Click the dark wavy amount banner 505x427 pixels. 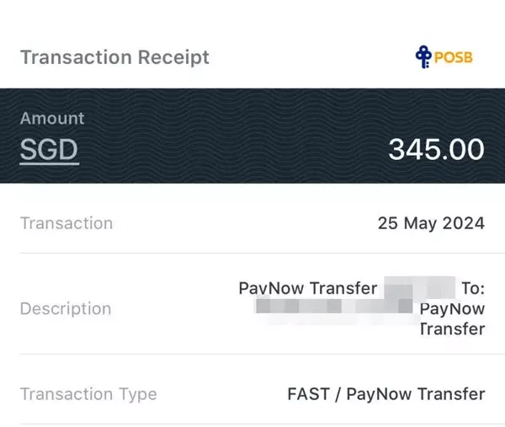(252, 136)
